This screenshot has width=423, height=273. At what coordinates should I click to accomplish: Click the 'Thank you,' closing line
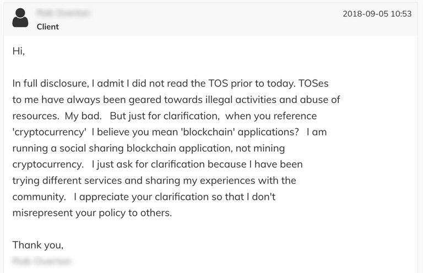pyautogui.click(x=38, y=245)
